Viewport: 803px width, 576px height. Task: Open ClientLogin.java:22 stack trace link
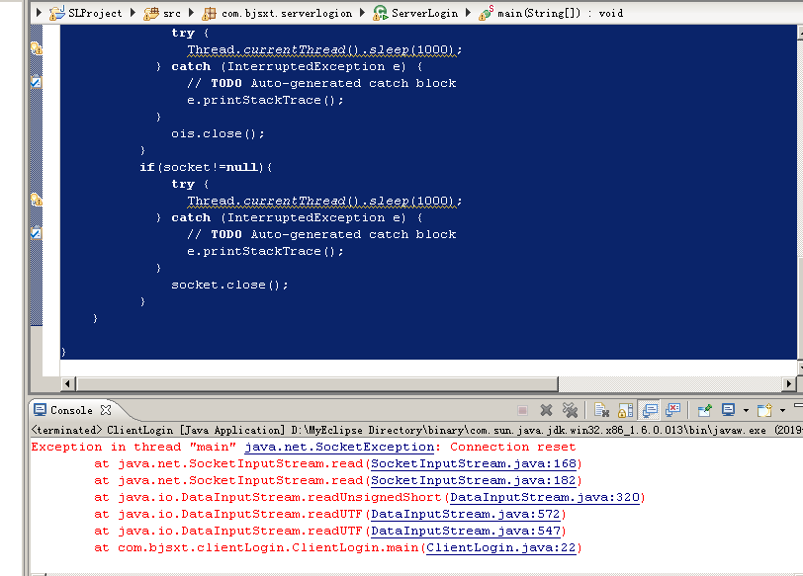pos(501,548)
